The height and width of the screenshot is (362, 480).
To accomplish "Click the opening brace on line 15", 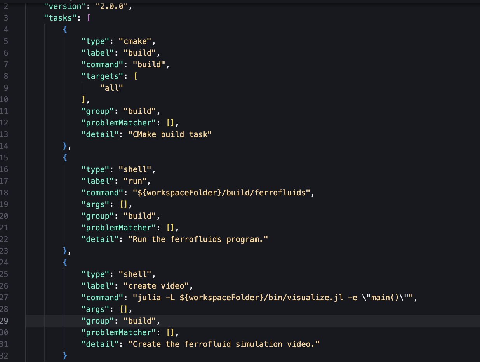I will [x=65, y=158].
